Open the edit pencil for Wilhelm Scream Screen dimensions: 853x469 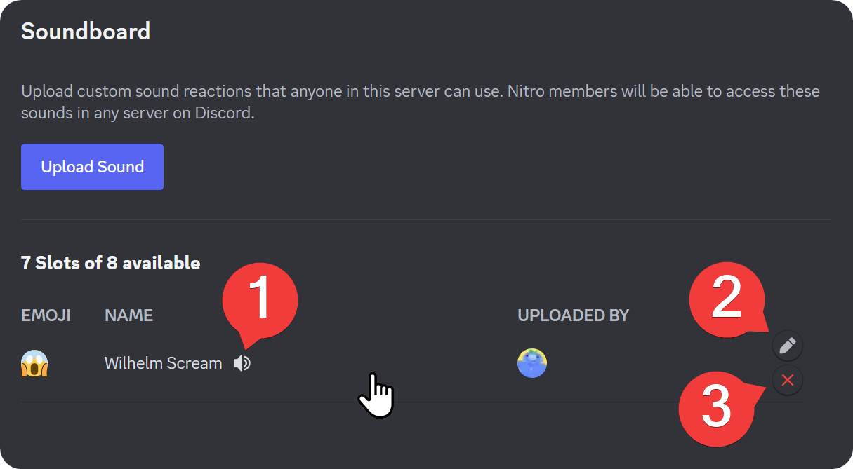pos(787,346)
